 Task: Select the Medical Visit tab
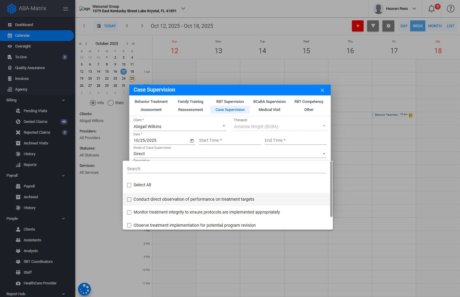[269, 110]
